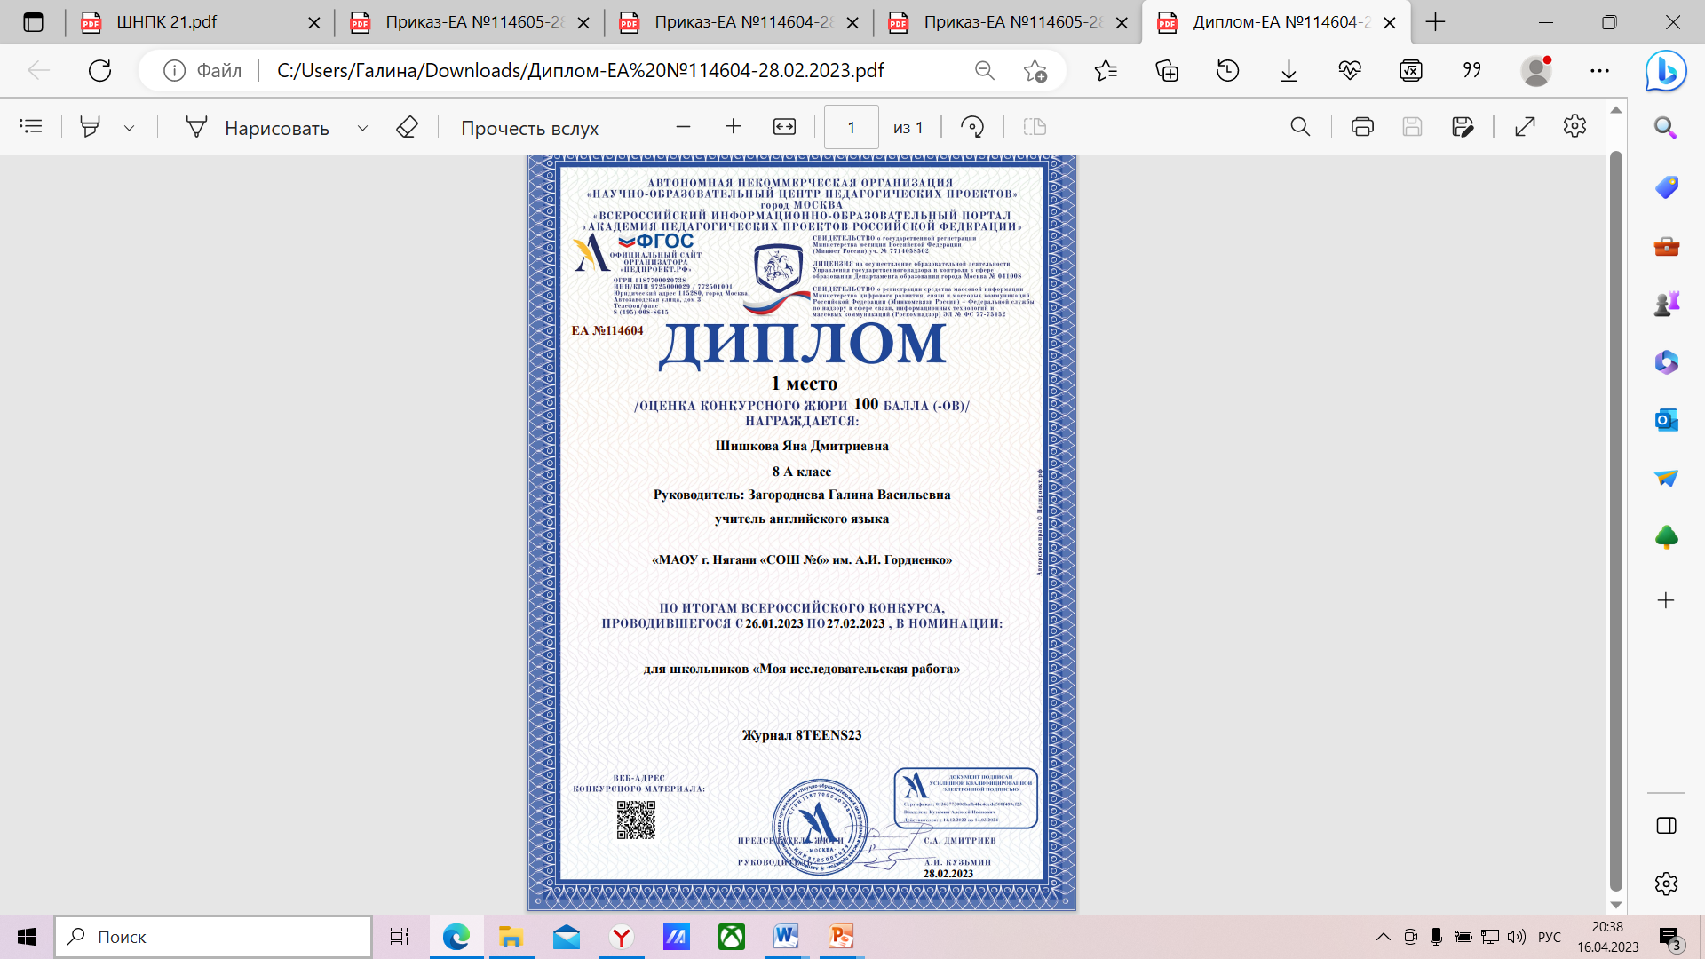Viewport: 1705px width, 959px height.
Task: Click the citation quotes icon
Action: (x=1472, y=70)
